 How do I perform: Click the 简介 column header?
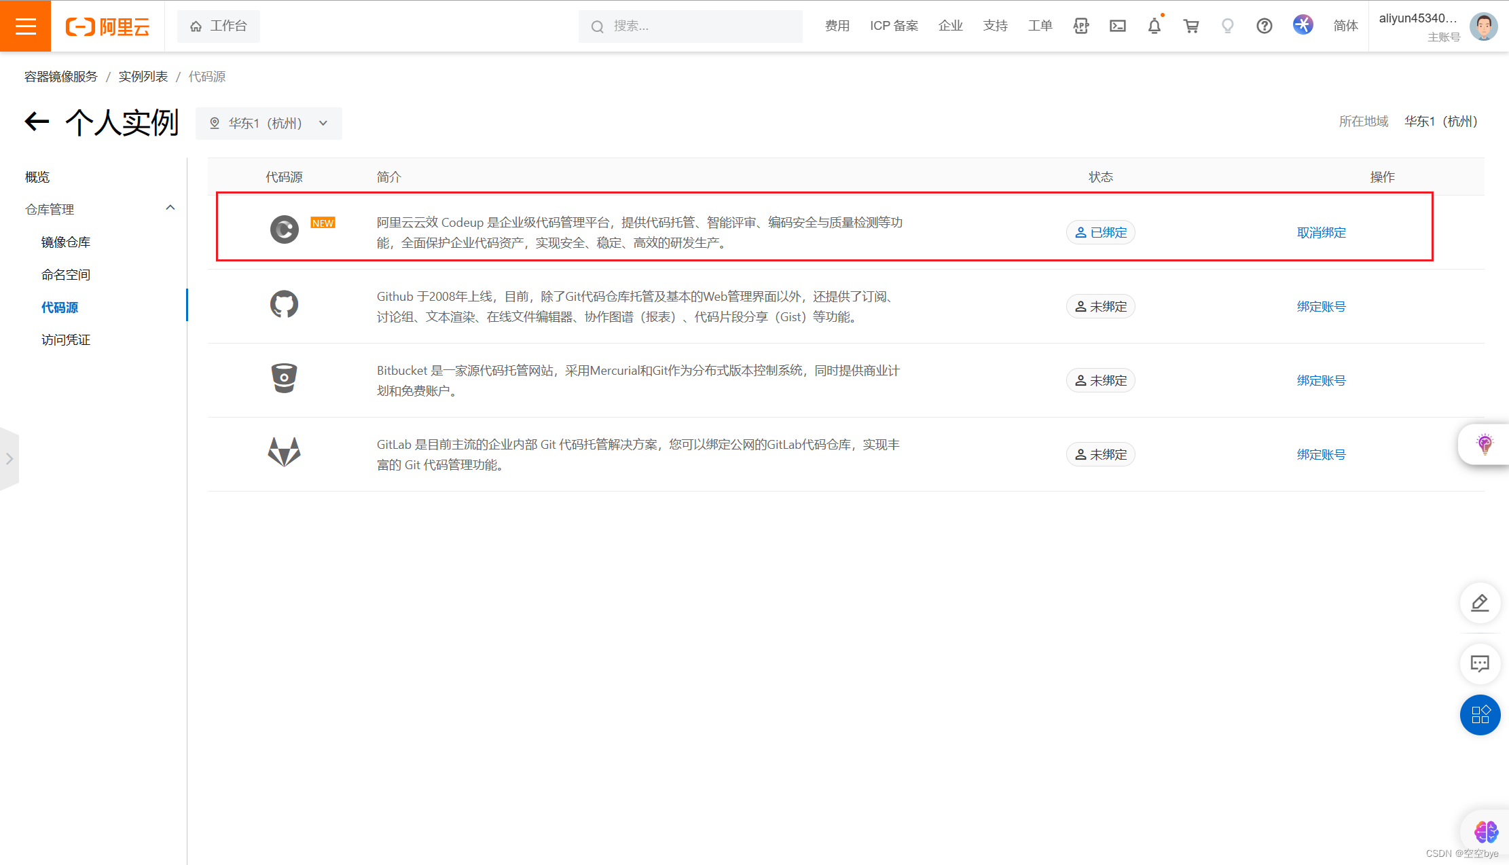[x=389, y=177]
